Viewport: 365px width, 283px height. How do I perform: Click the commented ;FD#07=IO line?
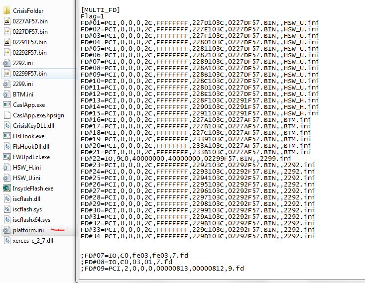[x=134, y=256]
